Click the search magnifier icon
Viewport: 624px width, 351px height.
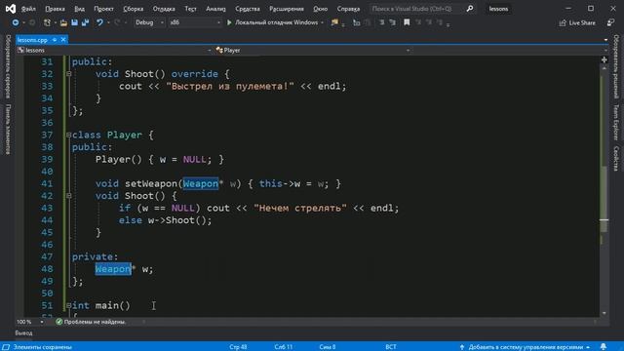470,9
